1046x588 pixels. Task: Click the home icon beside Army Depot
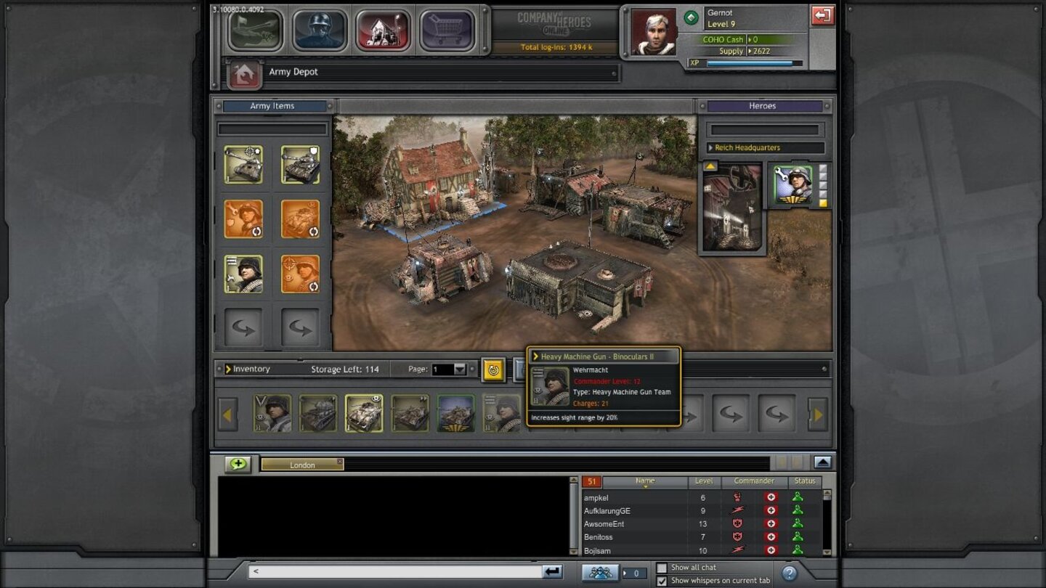coord(245,74)
